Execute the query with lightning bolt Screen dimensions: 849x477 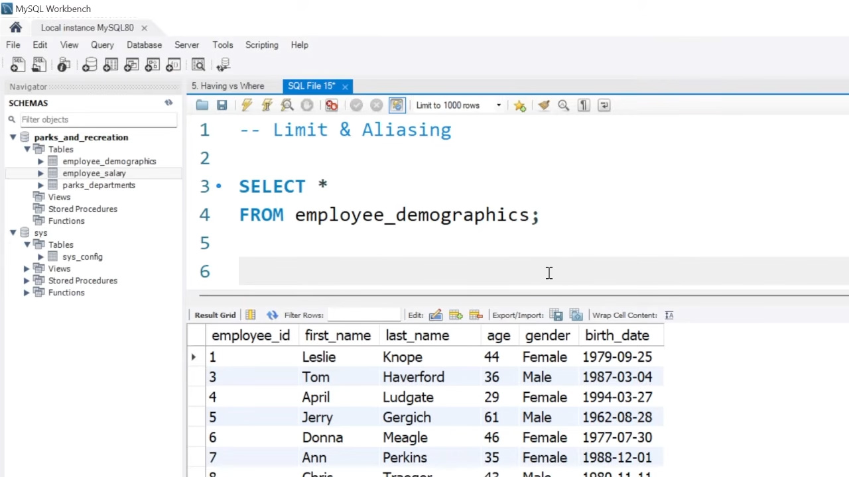tap(247, 105)
